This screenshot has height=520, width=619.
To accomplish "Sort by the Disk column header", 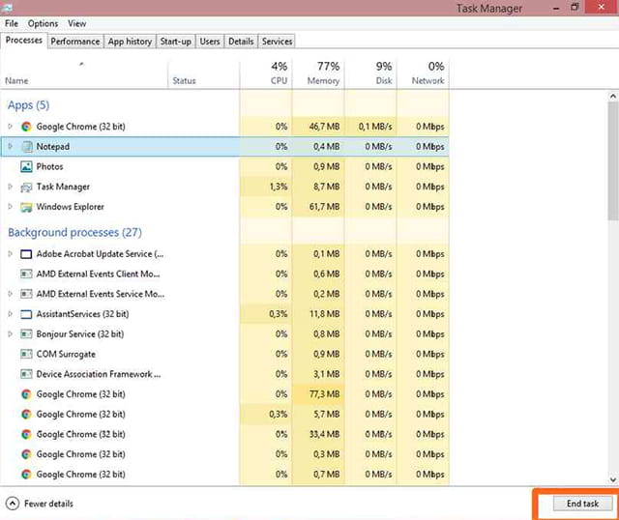I will [x=370, y=73].
